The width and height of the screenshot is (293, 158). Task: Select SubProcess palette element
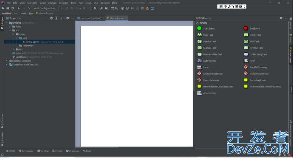pos(207,61)
